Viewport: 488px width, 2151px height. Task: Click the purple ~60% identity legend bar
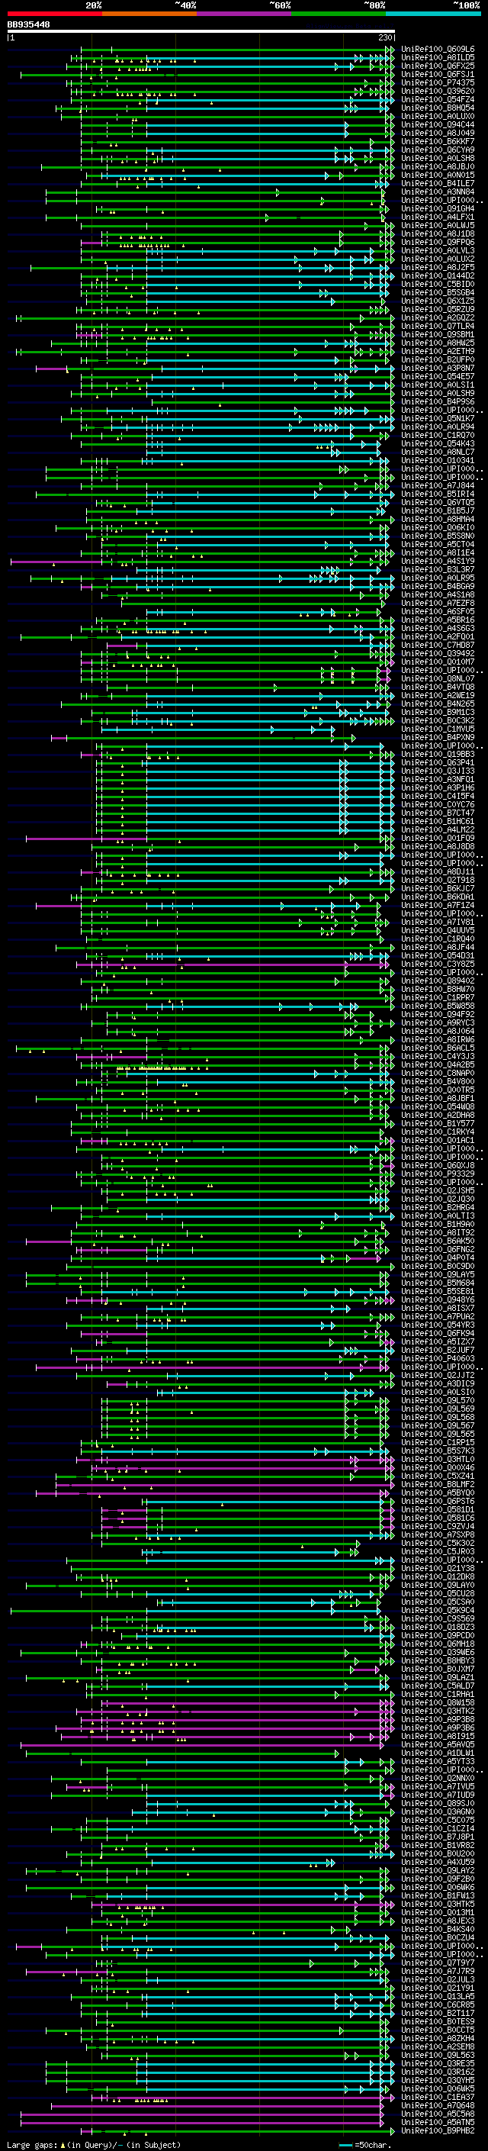click(x=245, y=14)
